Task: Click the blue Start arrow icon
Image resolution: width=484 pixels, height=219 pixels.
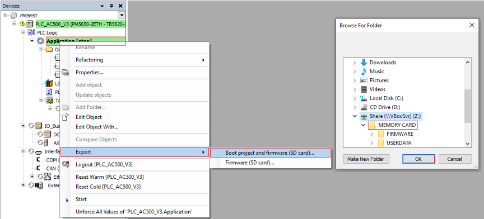Action: (x=67, y=200)
